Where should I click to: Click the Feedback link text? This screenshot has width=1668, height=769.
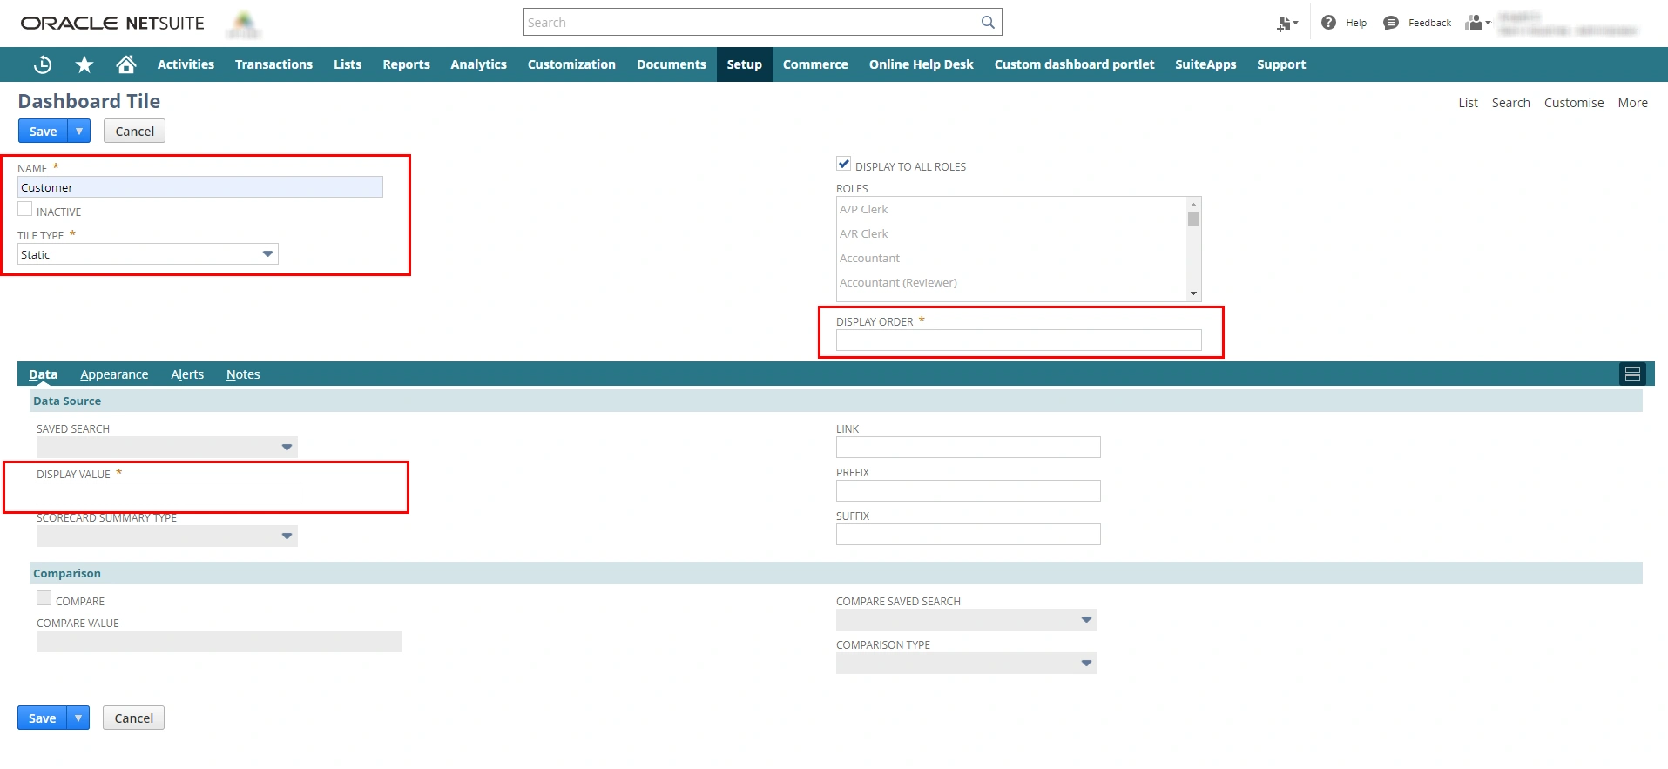coord(1429,24)
